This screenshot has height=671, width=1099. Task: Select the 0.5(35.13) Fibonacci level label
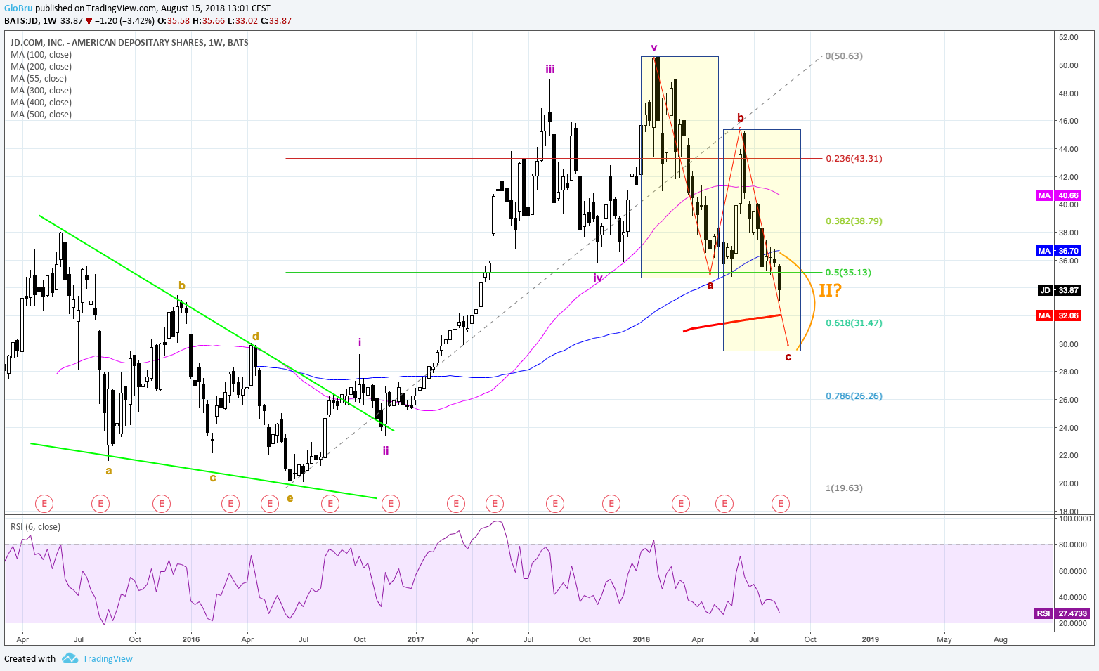[x=848, y=272]
